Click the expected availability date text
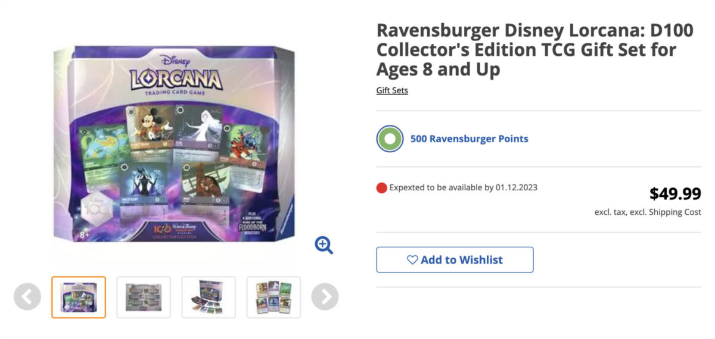715x339 pixels. point(464,188)
